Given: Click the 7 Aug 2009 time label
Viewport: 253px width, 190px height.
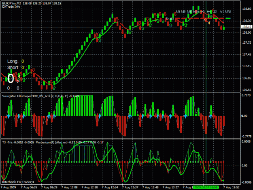Looking at the screenshot, I should tap(9, 188).
